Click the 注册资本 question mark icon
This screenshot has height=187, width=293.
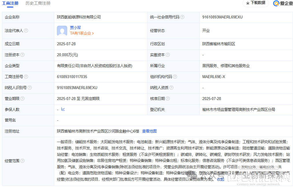[x=23, y=55]
